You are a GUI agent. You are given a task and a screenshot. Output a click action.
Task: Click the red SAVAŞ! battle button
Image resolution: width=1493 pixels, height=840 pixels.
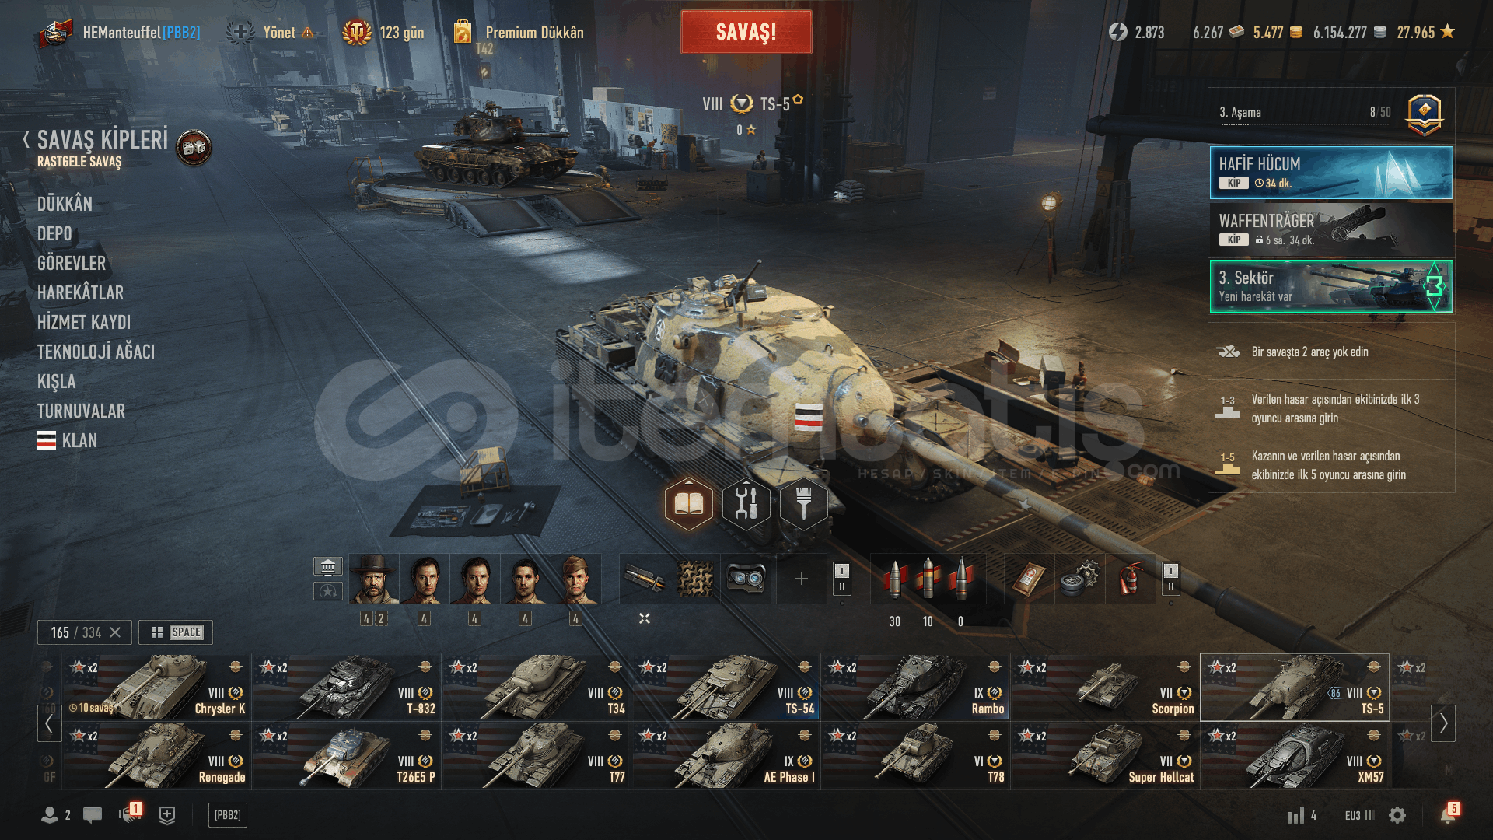(746, 32)
